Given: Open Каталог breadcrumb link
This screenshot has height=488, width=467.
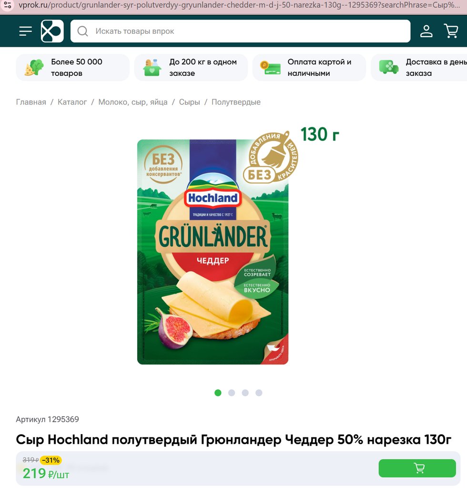Looking at the screenshot, I should pos(72,102).
